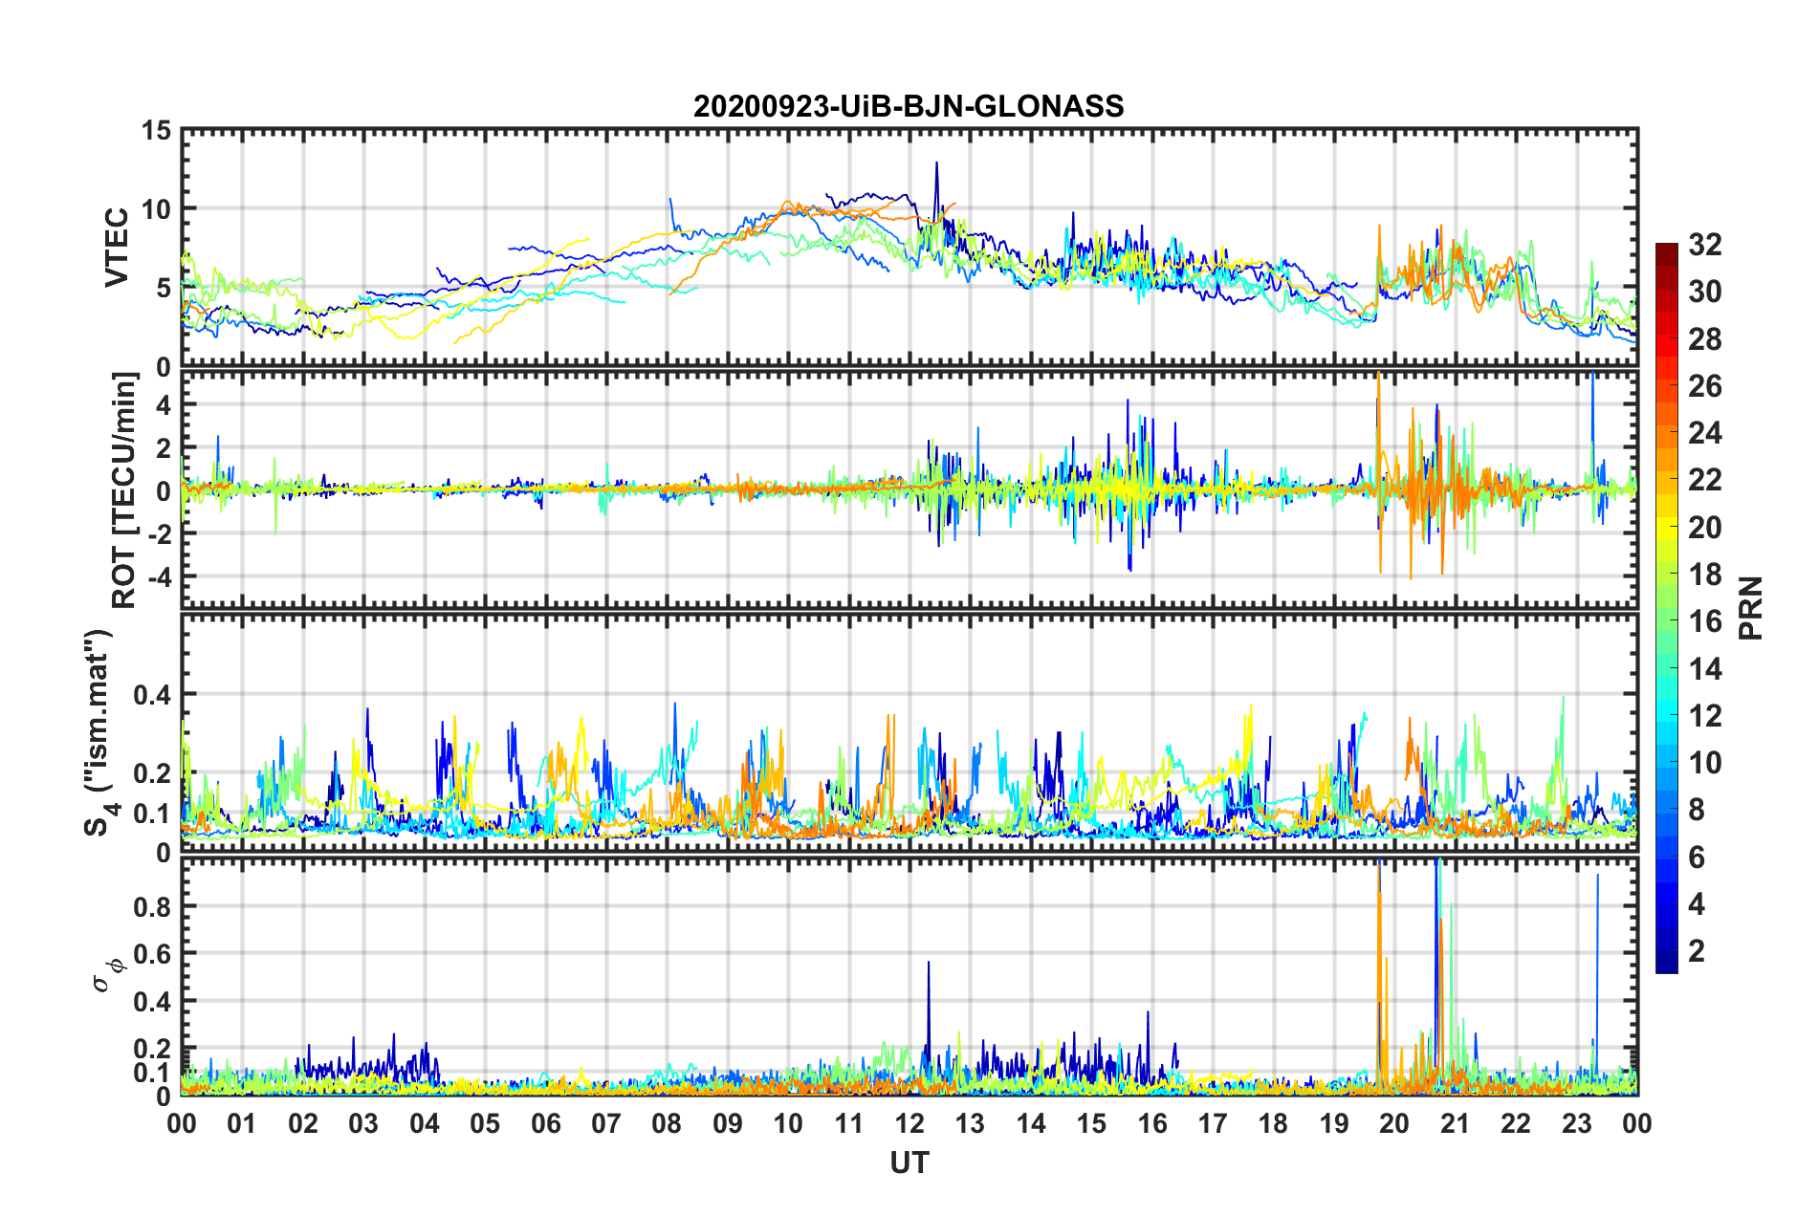Screen dimensions: 1819x1216
Task: Click x-axis tick label 23
Action: (x=1576, y=1123)
